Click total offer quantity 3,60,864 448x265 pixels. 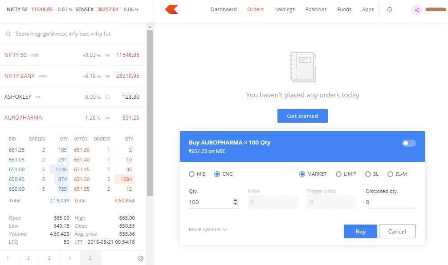124,201
